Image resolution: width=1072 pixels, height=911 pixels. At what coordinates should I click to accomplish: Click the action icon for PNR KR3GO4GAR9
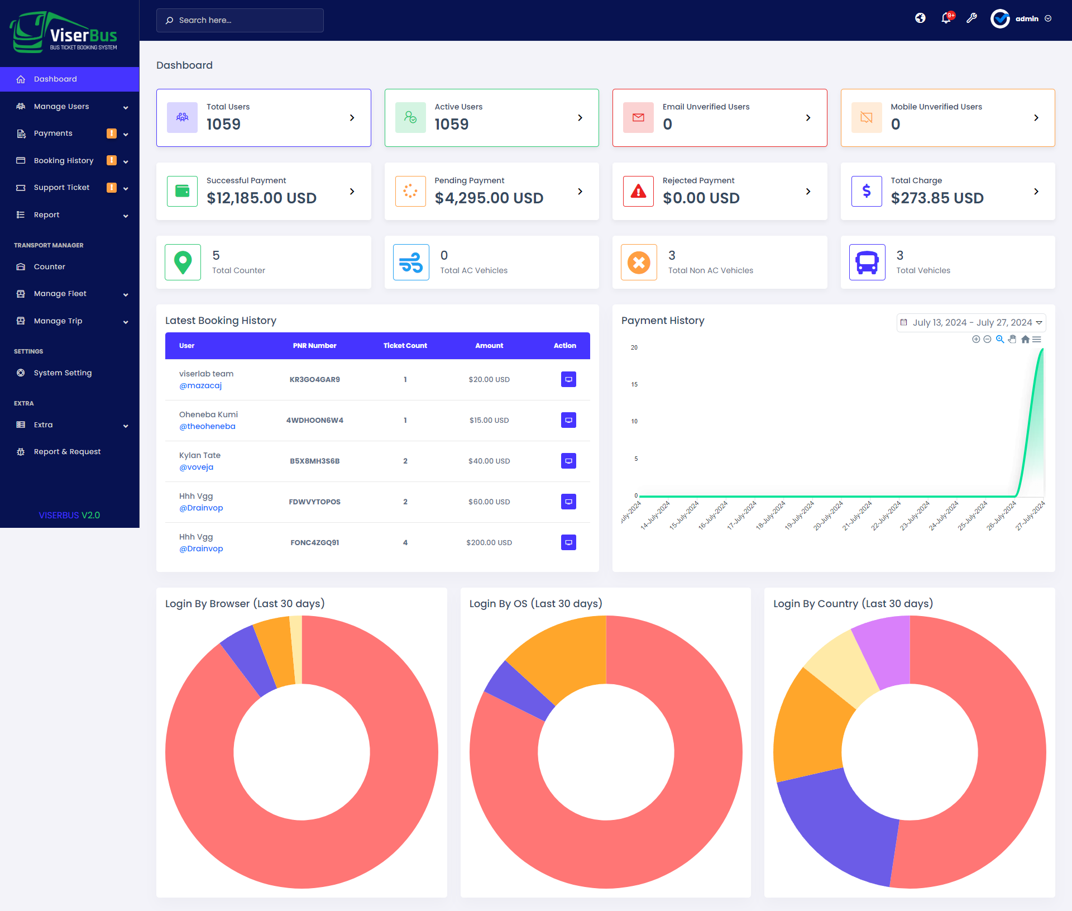[568, 379]
